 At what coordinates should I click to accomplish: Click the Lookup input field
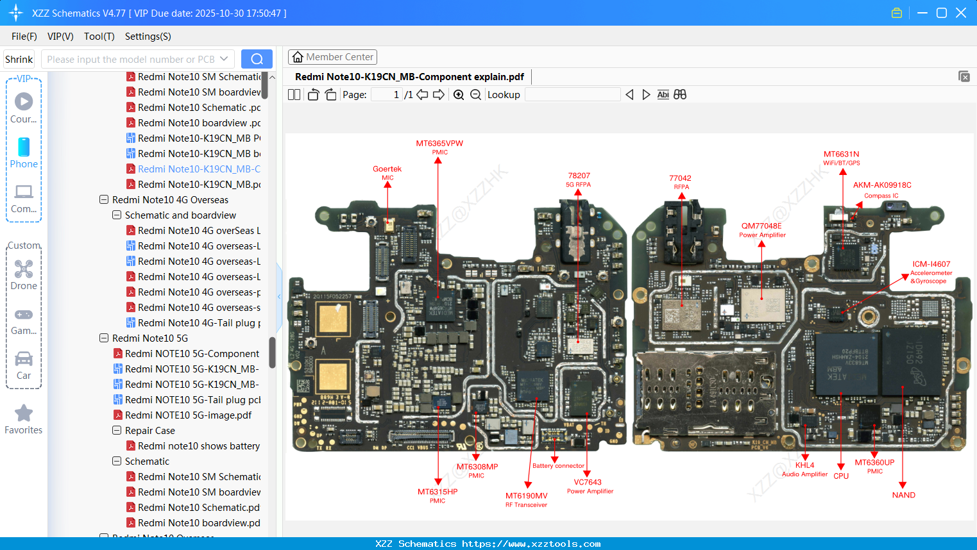click(573, 94)
